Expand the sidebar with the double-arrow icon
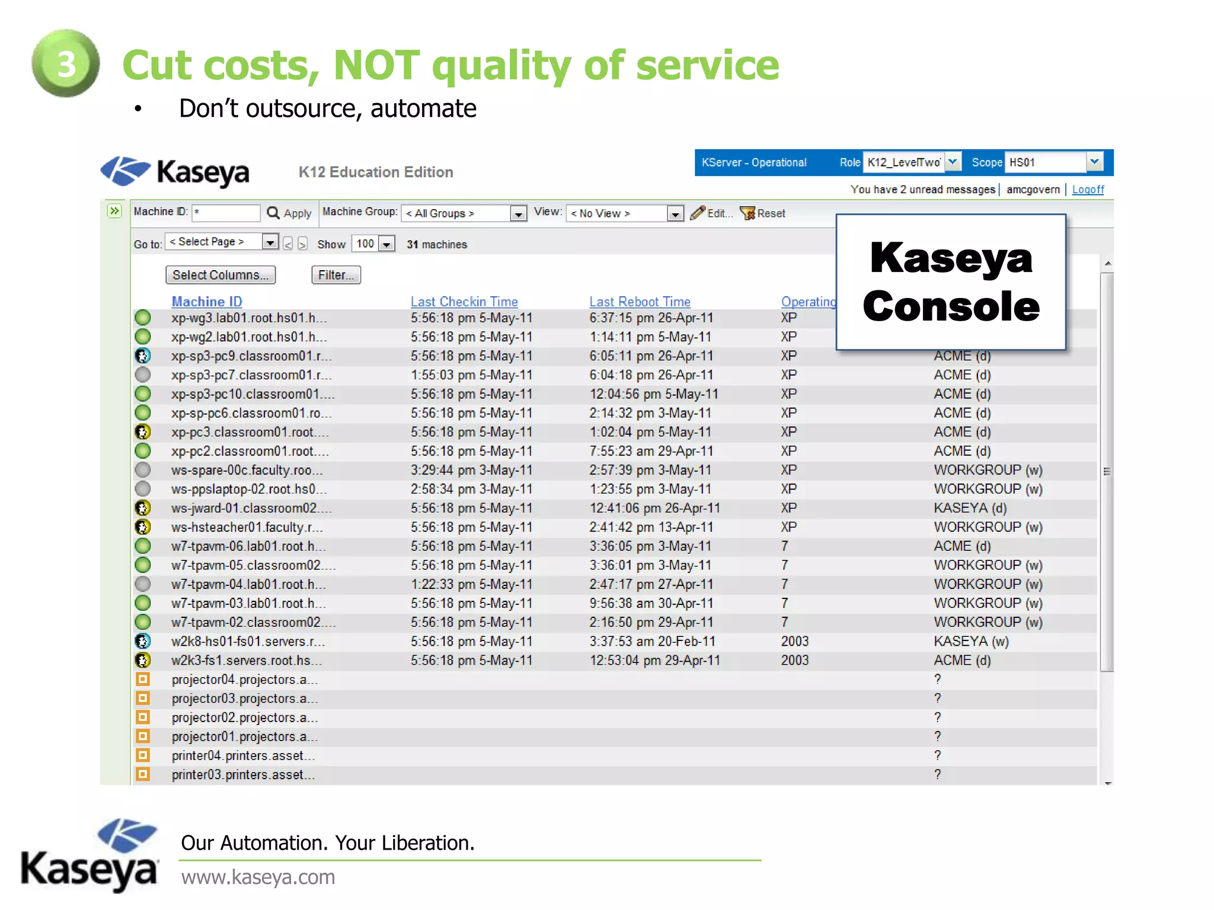This screenshot has height=910, width=1214. tap(114, 211)
